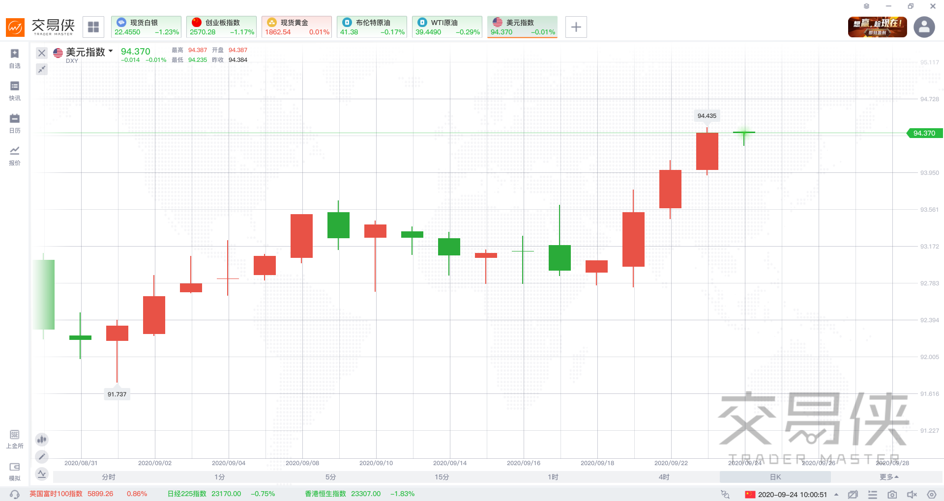Open the 上金所 exchange sidebar item
This screenshot has height=501, width=944.
click(x=15, y=439)
